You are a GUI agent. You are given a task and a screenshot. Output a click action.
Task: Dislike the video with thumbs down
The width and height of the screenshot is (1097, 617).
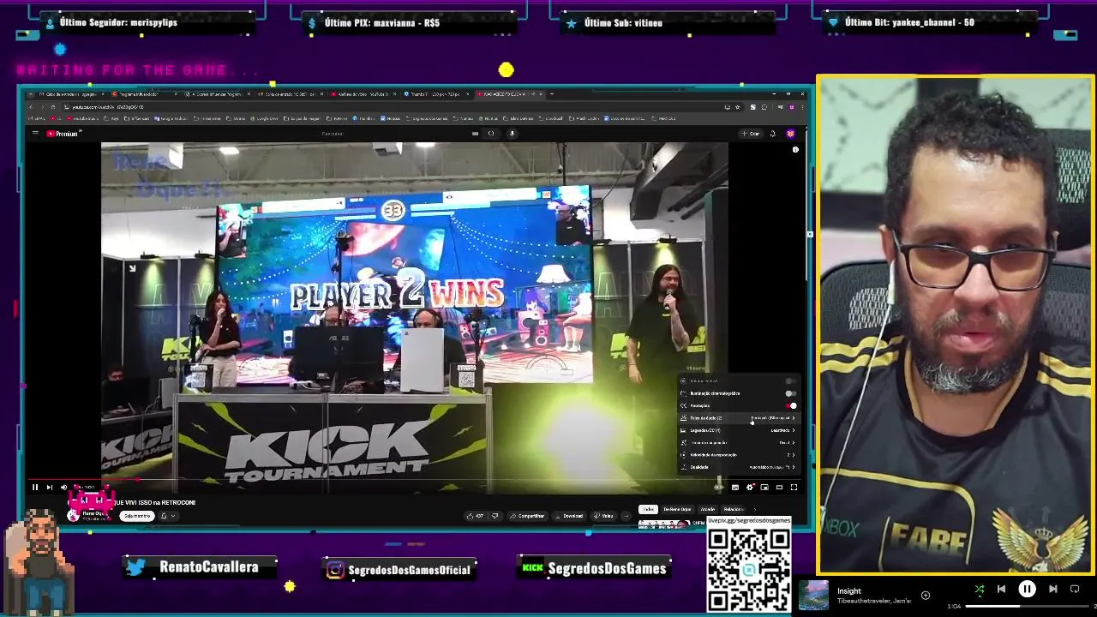[x=495, y=516]
